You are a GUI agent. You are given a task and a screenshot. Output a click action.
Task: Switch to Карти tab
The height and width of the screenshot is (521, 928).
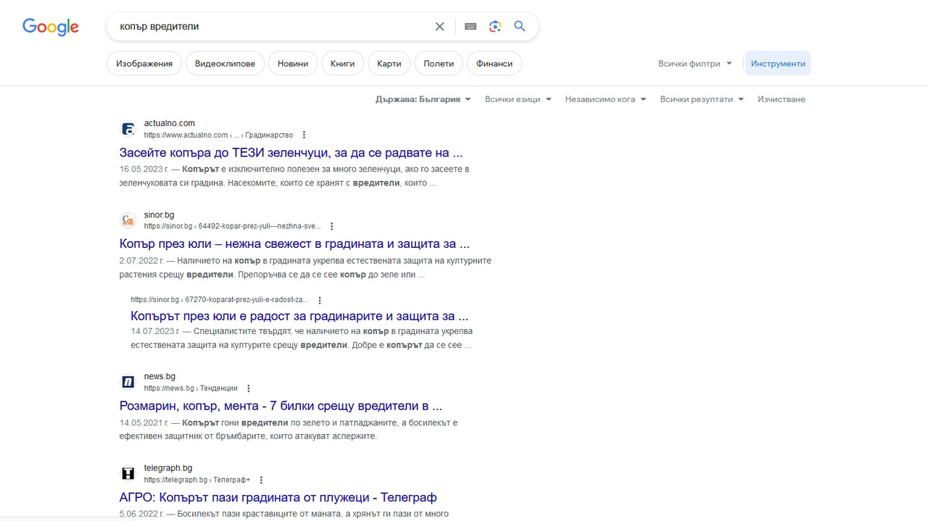(389, 64)
